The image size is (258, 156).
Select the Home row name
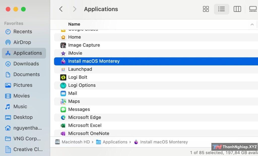tap(75, 37)
